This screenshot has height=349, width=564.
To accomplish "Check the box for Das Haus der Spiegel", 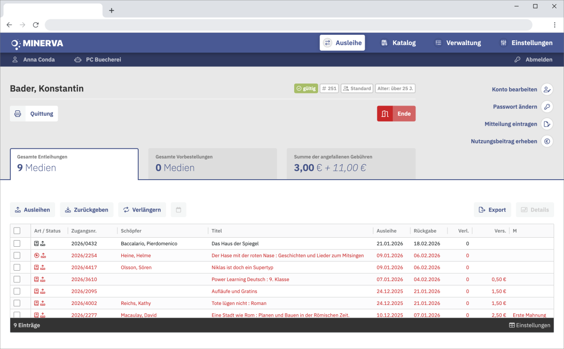I will [x=17, y=243].
